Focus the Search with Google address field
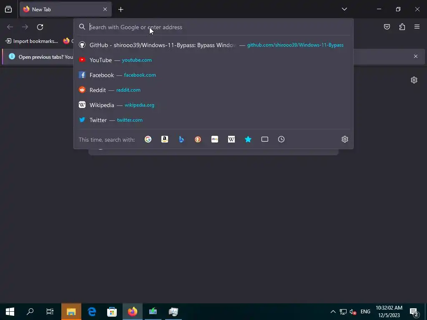 [x=213, y=27]
